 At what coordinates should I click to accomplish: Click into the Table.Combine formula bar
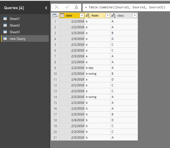(126, 7)
